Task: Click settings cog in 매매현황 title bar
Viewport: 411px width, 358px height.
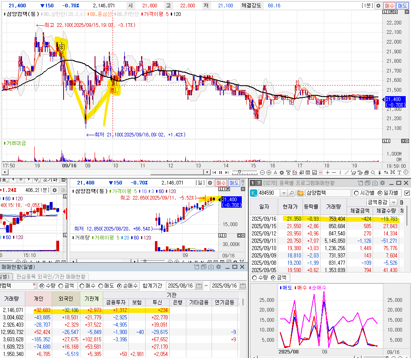Action: coord(218,267)
